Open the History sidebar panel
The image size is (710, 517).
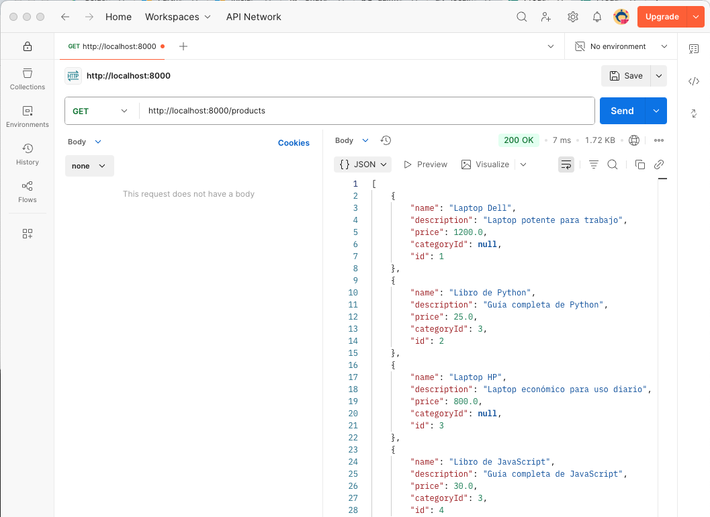(x=28, y=154)
